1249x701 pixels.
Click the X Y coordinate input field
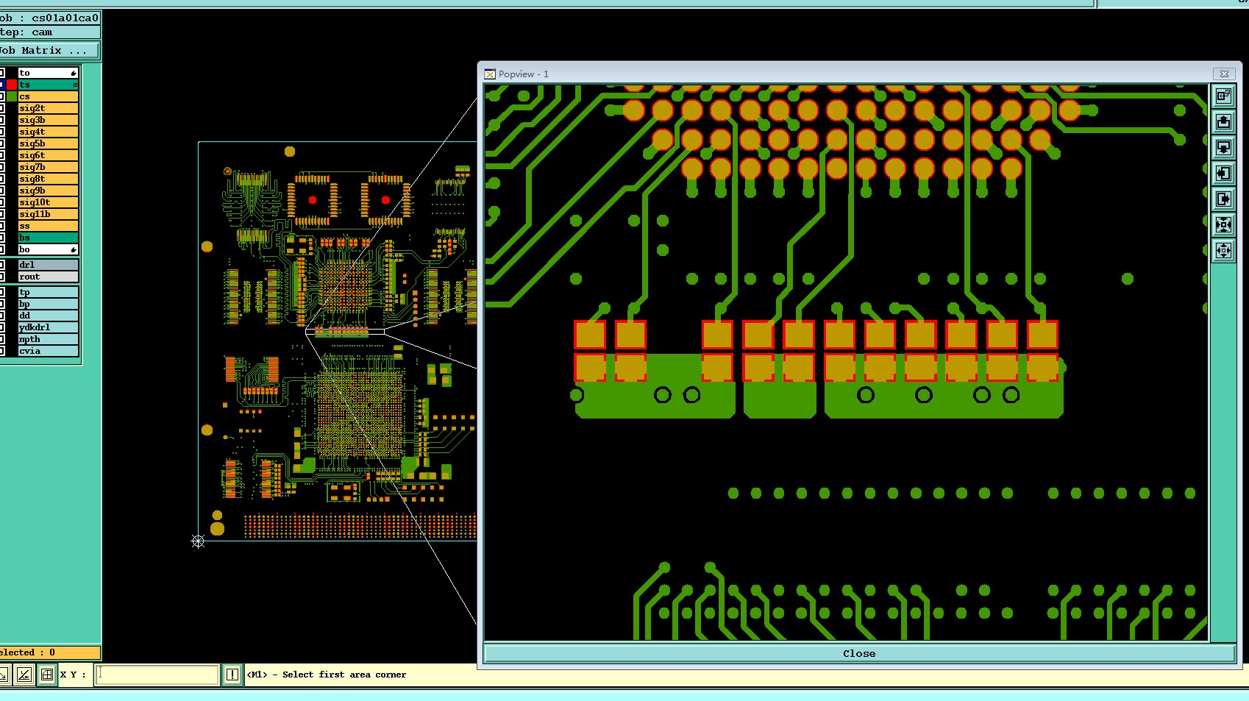tap(157, 675)
